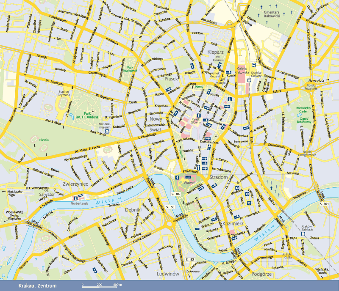Viewport: 339px width, 291px height.
Task: Click the church icon next to Biskupia
Action: [192, 66]
